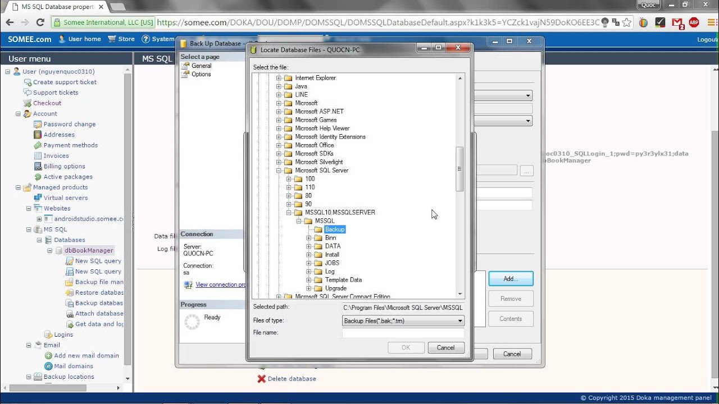This screenshot has height=404, width=719.
Task: Open the Adblock Plus extension icon
Action: pos(694,22)
